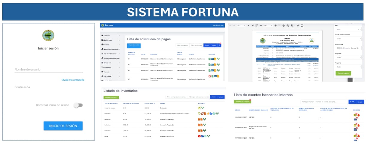Image resolution: width=383 pixels, height=165 pixels.
Task: Print the report from viewer toolbar
Action: (284, 25)
